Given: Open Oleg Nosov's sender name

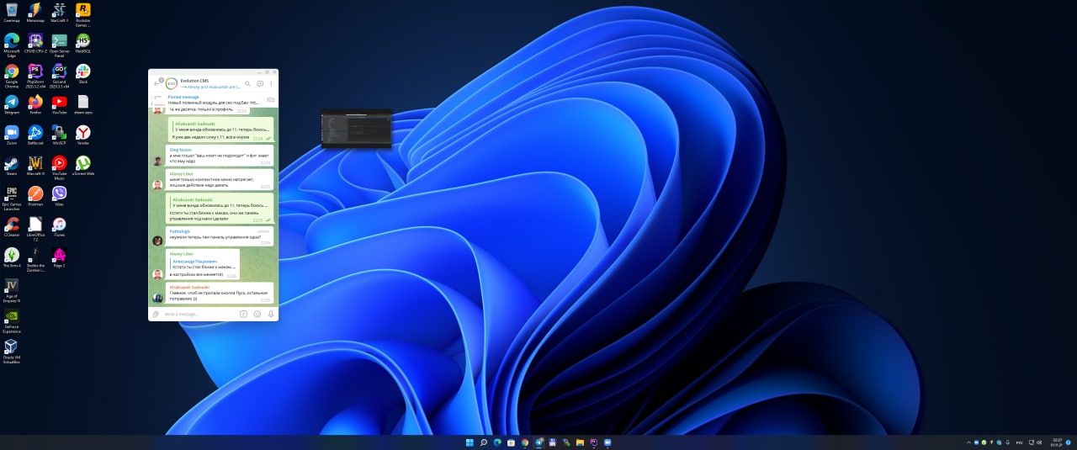Looking at the screenshot, I should point(180,150).
